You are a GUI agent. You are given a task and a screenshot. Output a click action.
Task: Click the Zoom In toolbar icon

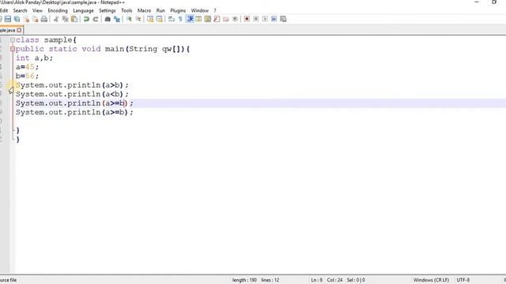129,19
